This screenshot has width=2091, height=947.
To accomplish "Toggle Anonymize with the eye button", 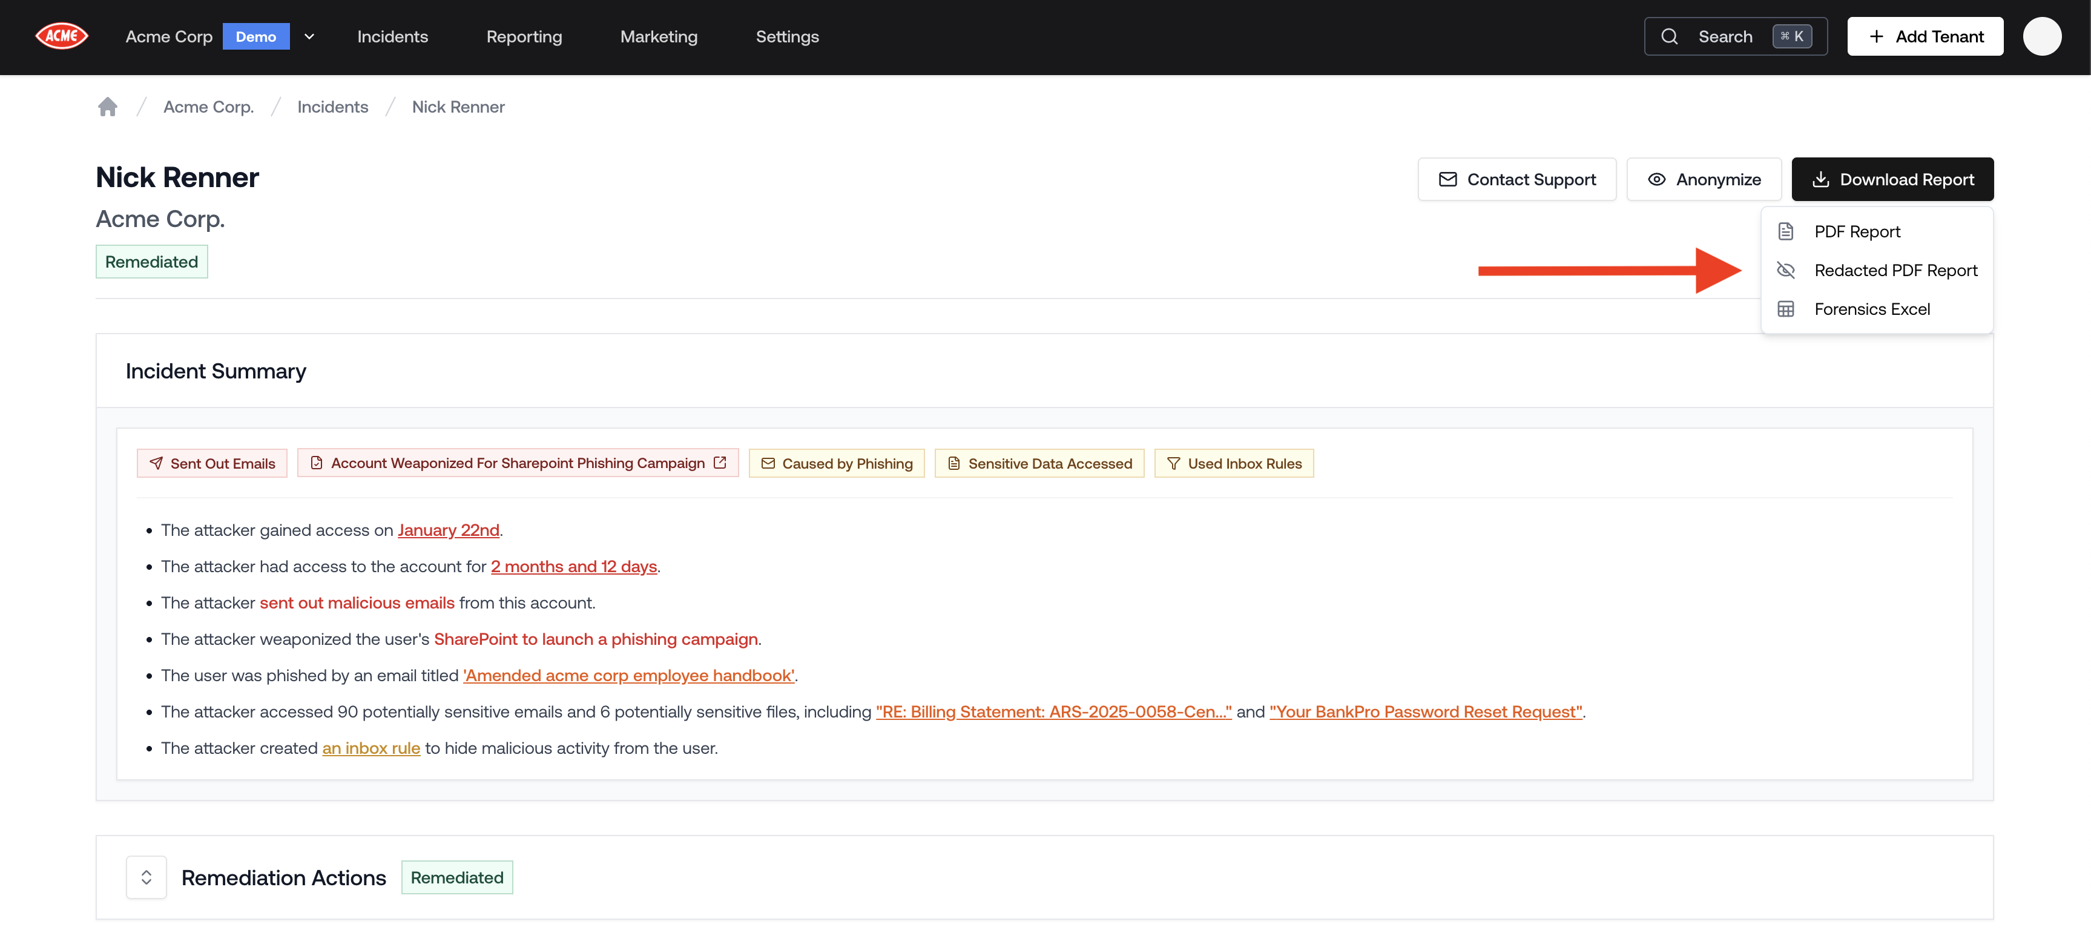I will coord(1704,179).
